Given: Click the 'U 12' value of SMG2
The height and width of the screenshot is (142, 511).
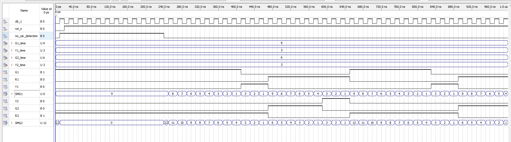Looking at the screenshot, I should [x=43, y=123].
